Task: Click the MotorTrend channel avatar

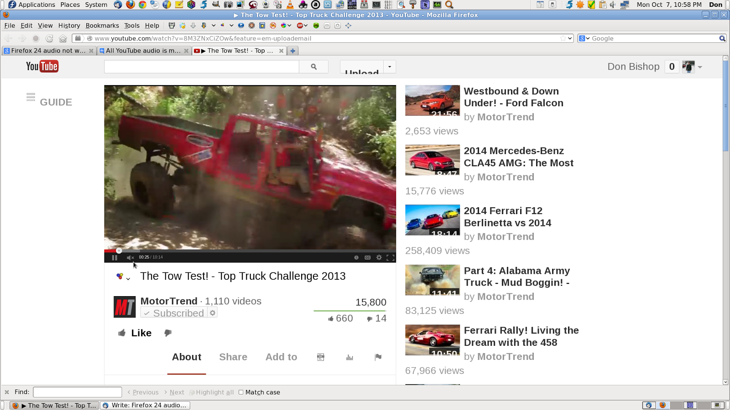Action: coord(125,307)
